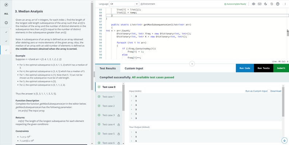Click the scroll-down arrow circle button
The width and height of the screenshot is (289, 145).
pos(284,140)
